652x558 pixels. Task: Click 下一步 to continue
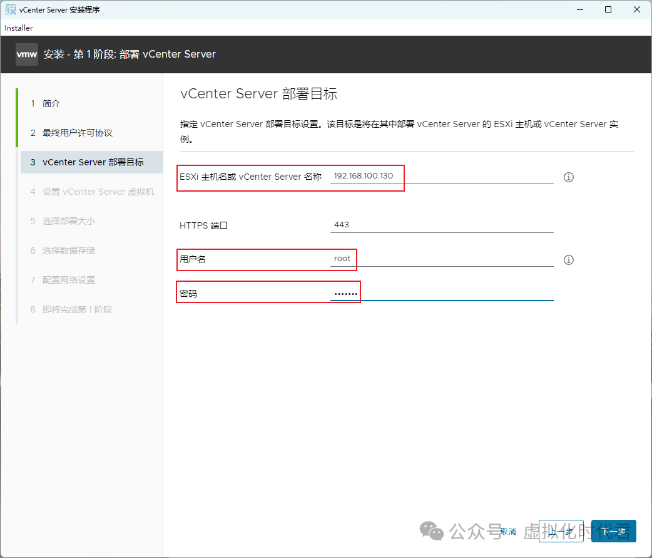tap(614, 531)
